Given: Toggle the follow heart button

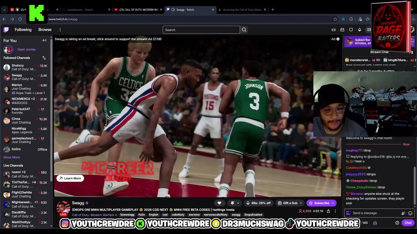Looking at the screenshot, I should (x=219, y=203).
